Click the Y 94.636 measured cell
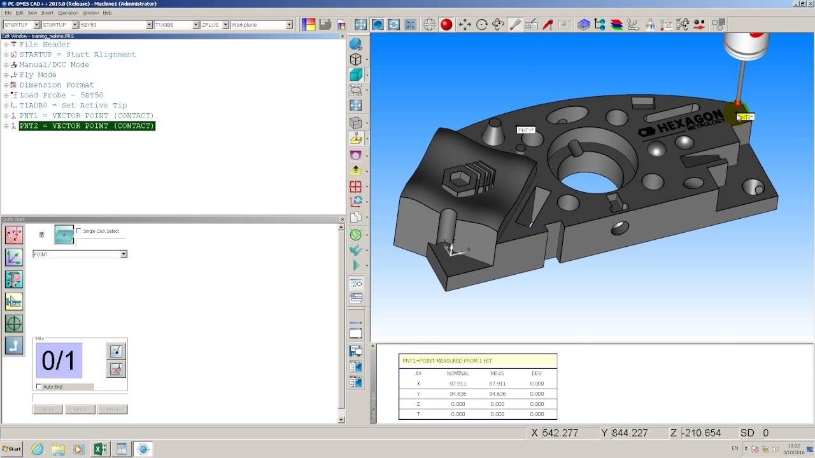This screenshot has width=815, height=458. [497, 394]
